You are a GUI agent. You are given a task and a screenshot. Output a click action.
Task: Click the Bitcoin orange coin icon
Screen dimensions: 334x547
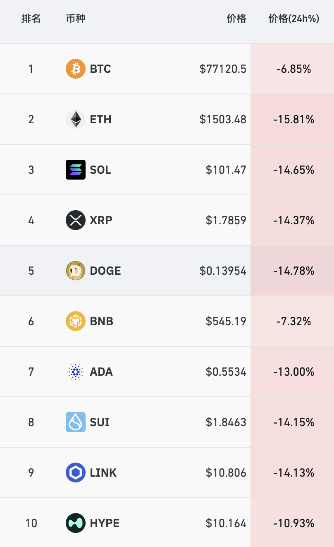coord(76,69)
